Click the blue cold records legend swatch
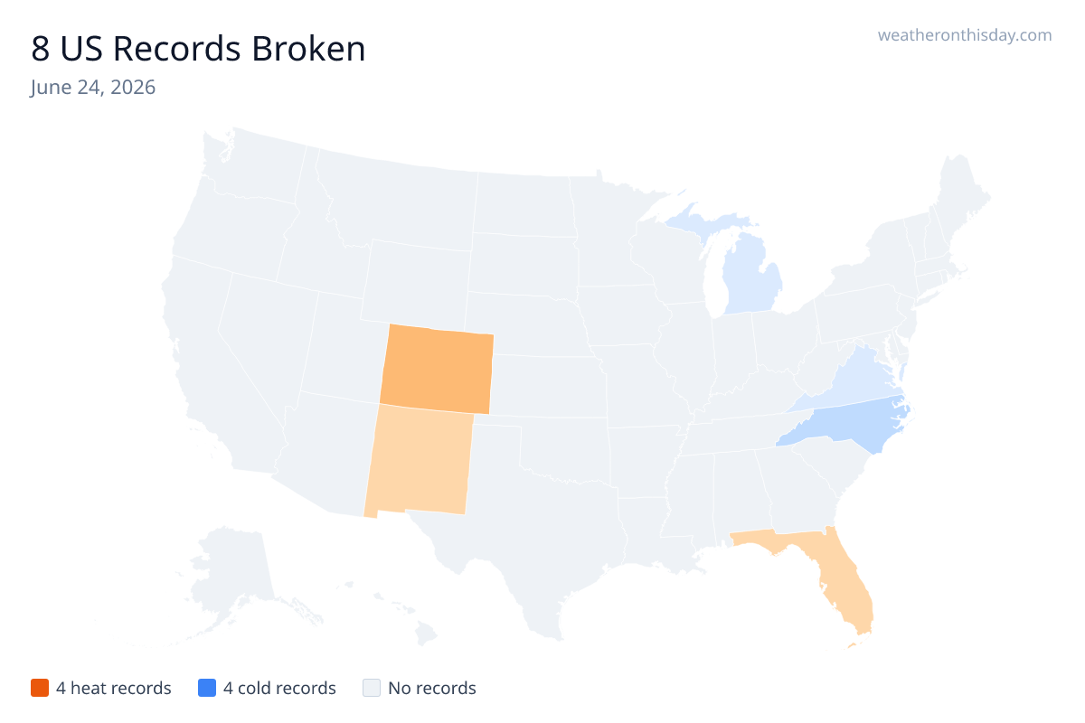Image resolution: width=1085 pixels, height=723 pixels. pyautogui.click(x=207, y=688)
